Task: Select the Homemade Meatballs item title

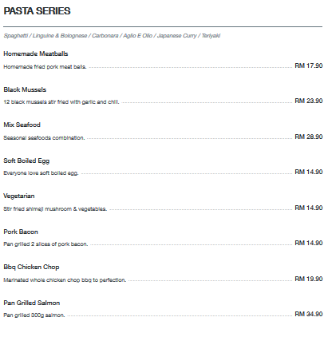Action: point(36,54)
